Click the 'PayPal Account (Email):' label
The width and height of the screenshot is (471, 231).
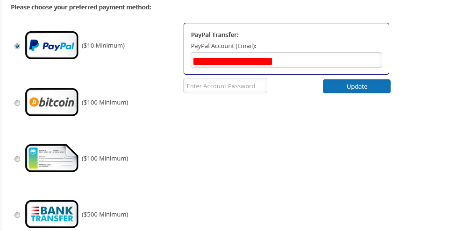tap(224, 46)
